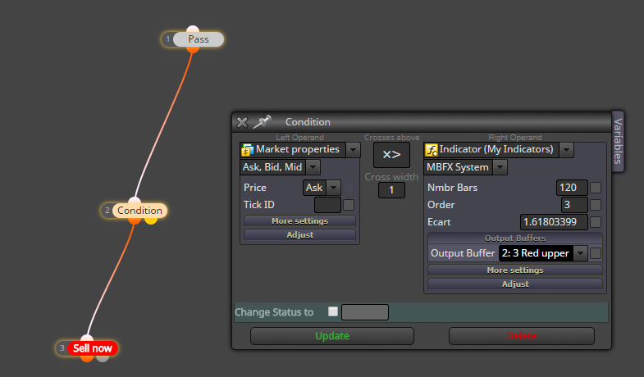Open the Market properties dropdown
The height and width of the screenshot is (377, 644).
pyautogui.click(x=353, y=150)
